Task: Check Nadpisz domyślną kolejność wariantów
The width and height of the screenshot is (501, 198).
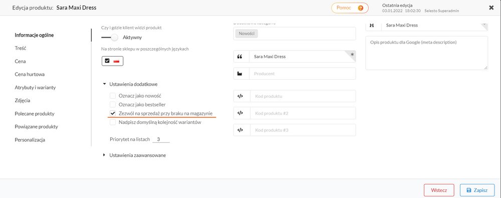Action: point(112,122)
